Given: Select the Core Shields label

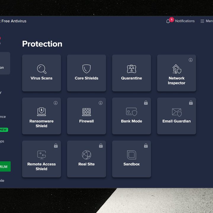Looking at the screenshot, I should click(x=86, y=78).
